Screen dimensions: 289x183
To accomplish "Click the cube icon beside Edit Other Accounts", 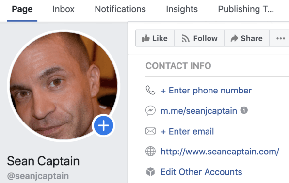I will point(150,172).
